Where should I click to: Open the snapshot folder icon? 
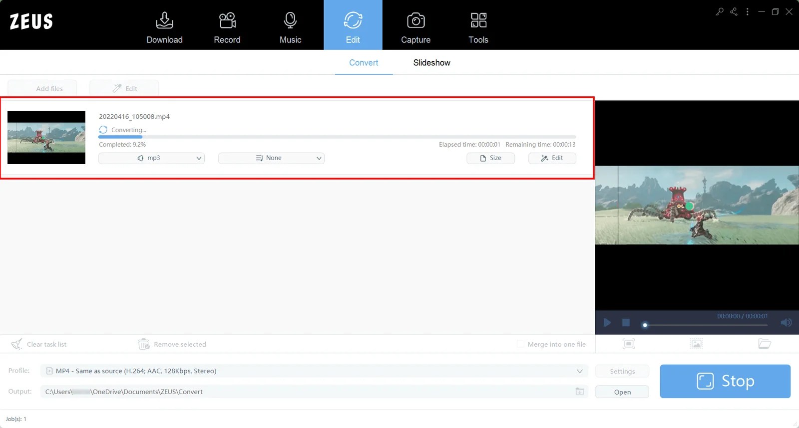pyautogui.click(x=765, y=344)
